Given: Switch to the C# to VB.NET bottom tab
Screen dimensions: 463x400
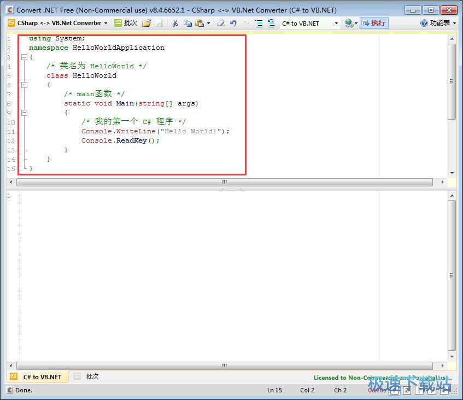Looking at the screenshot, I should [37, 377].
